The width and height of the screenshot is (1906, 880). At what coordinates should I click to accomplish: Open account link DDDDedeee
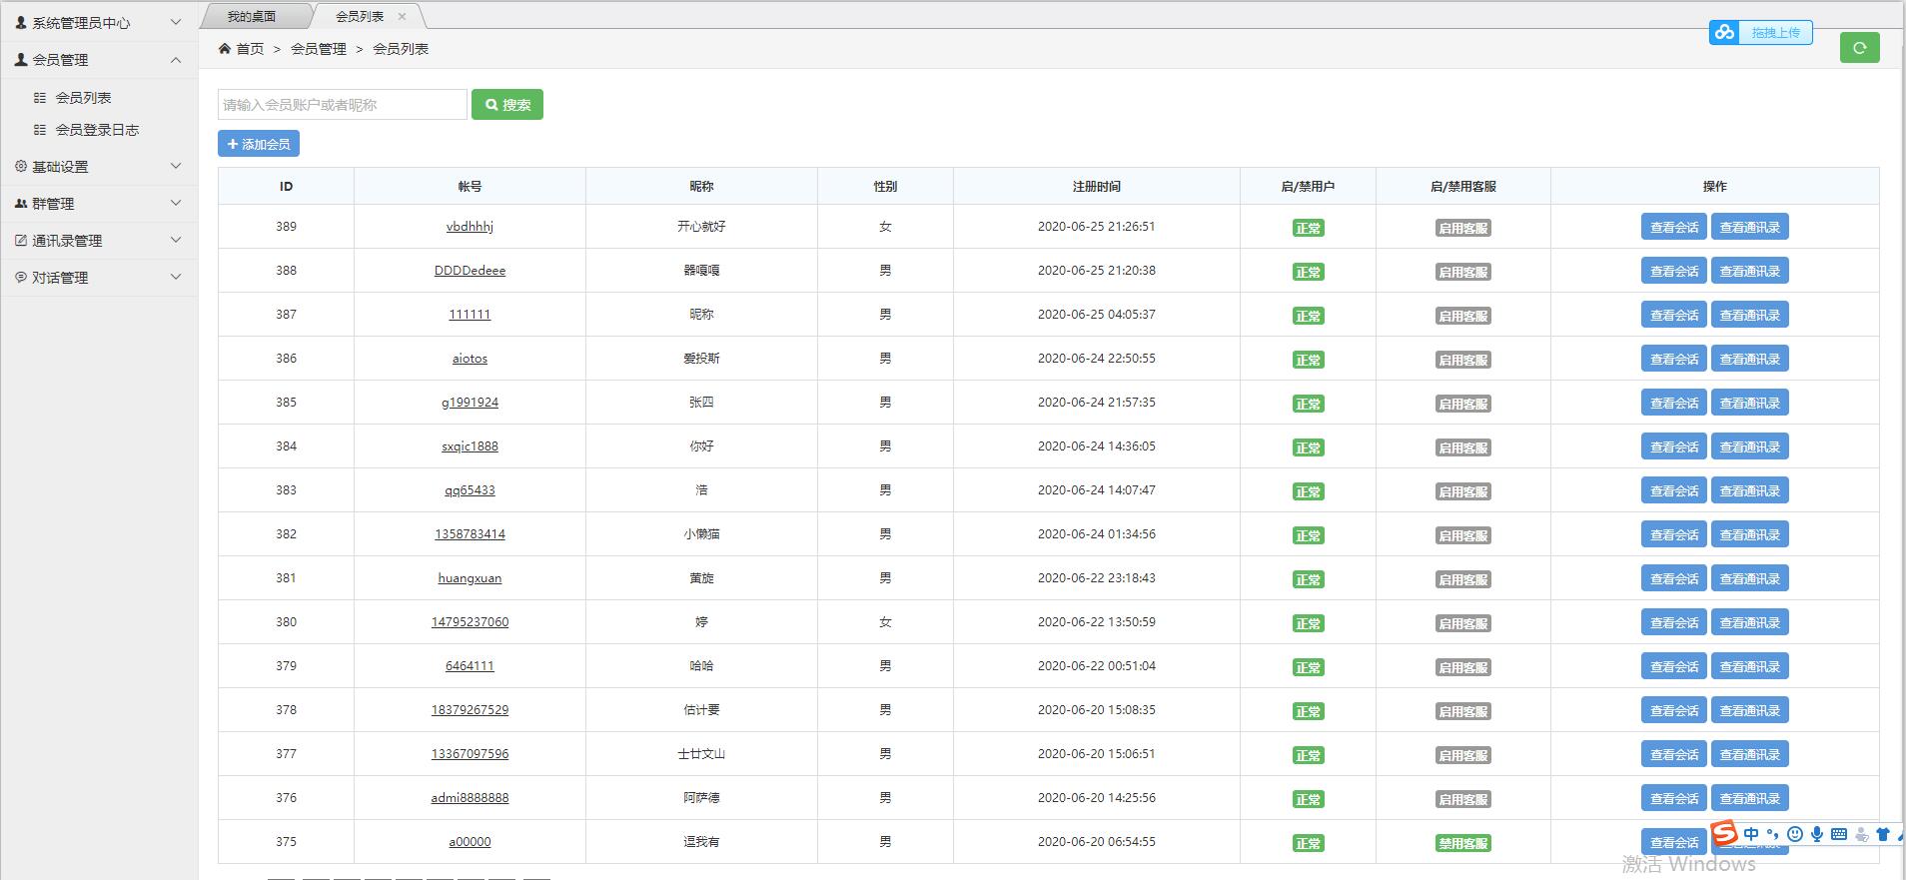pos(470,271)
